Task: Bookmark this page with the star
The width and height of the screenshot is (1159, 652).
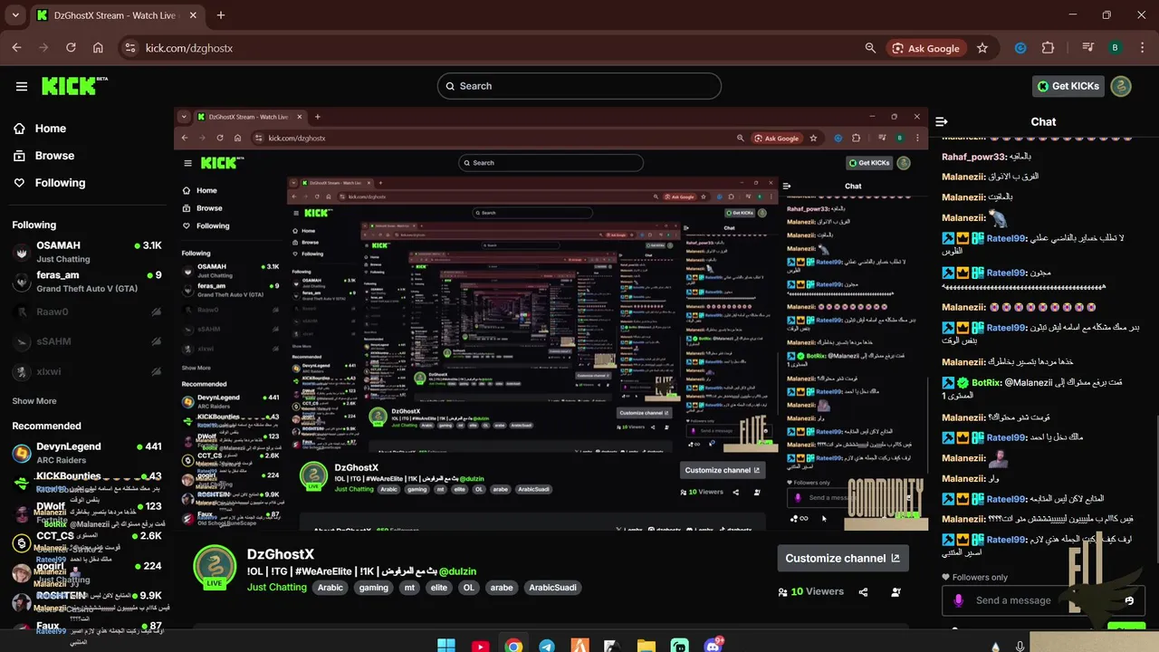Action: pos(982,48)
